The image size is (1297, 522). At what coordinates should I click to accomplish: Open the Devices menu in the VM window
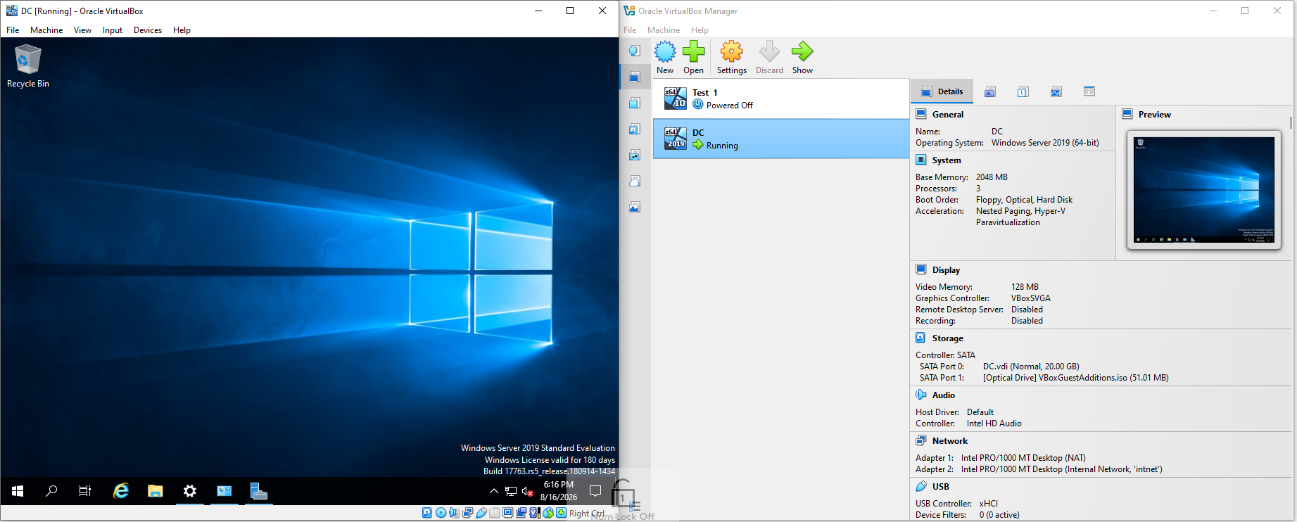click(148, 30)
